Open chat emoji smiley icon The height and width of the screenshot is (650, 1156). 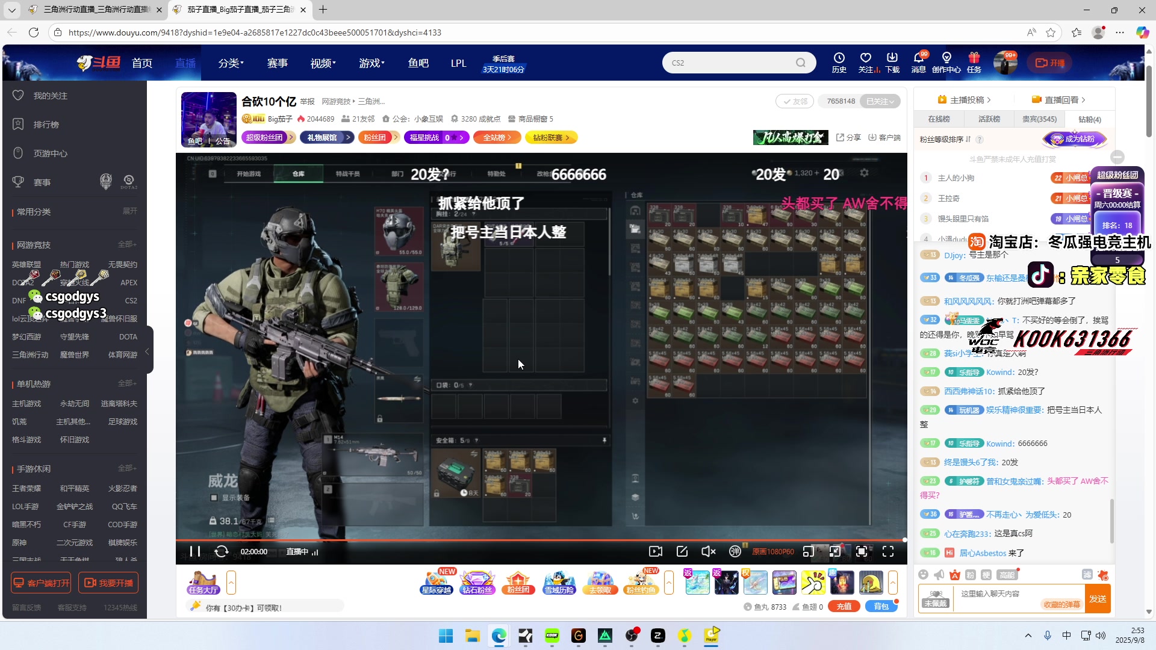coord(924,575)
